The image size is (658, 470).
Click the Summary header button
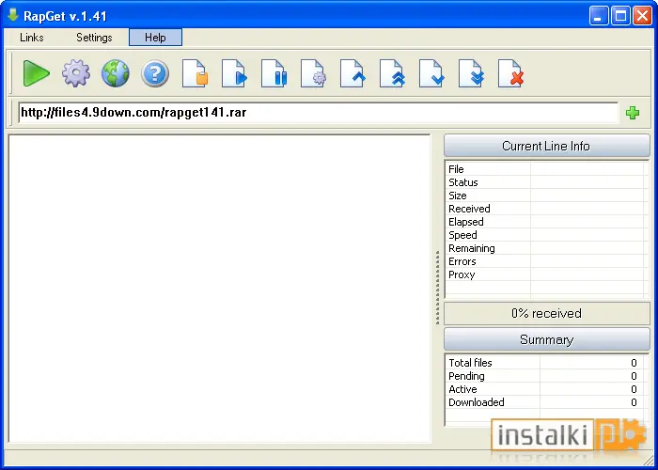coord(546,339)
